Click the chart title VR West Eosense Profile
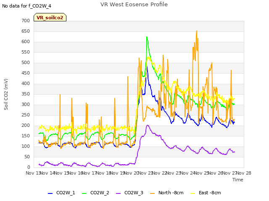 [134, 5]
